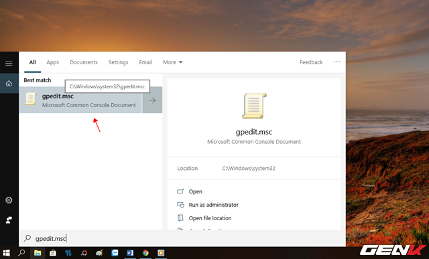Launch File Explorer from the taskbar
This screenshot has height=259, width=429.
point(38,253)
